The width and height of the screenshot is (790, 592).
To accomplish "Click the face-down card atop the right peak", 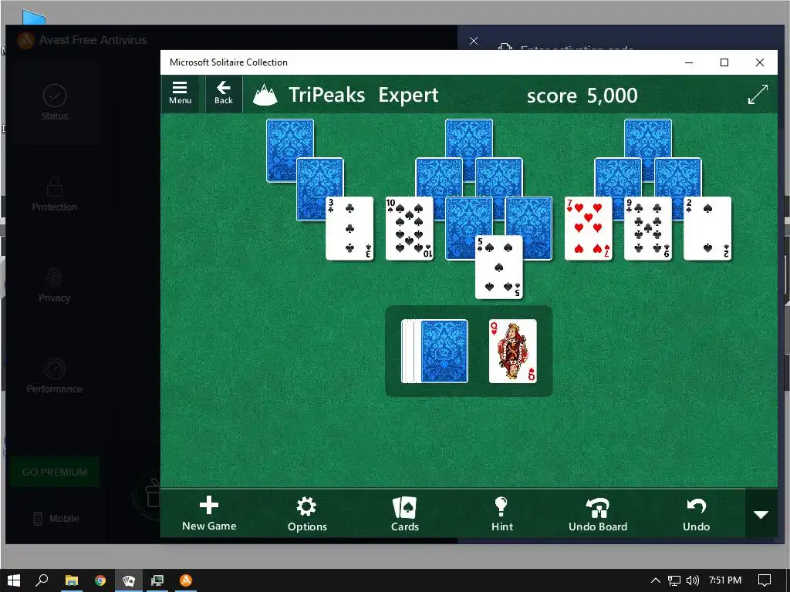I will pos(648,138).
